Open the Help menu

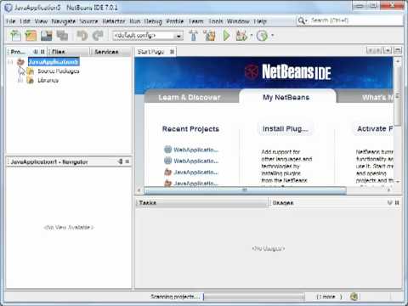(x=260, y=21)
